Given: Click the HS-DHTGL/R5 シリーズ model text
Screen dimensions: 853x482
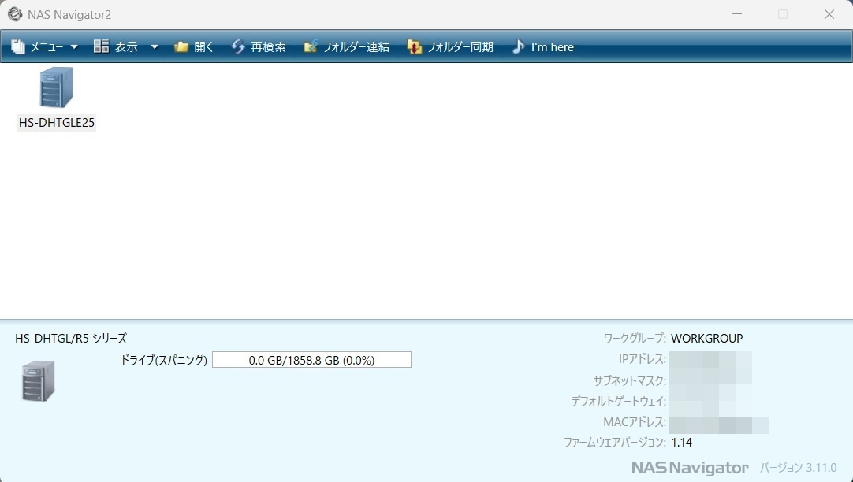Looking at the screenshot, I should pos(71,339).
